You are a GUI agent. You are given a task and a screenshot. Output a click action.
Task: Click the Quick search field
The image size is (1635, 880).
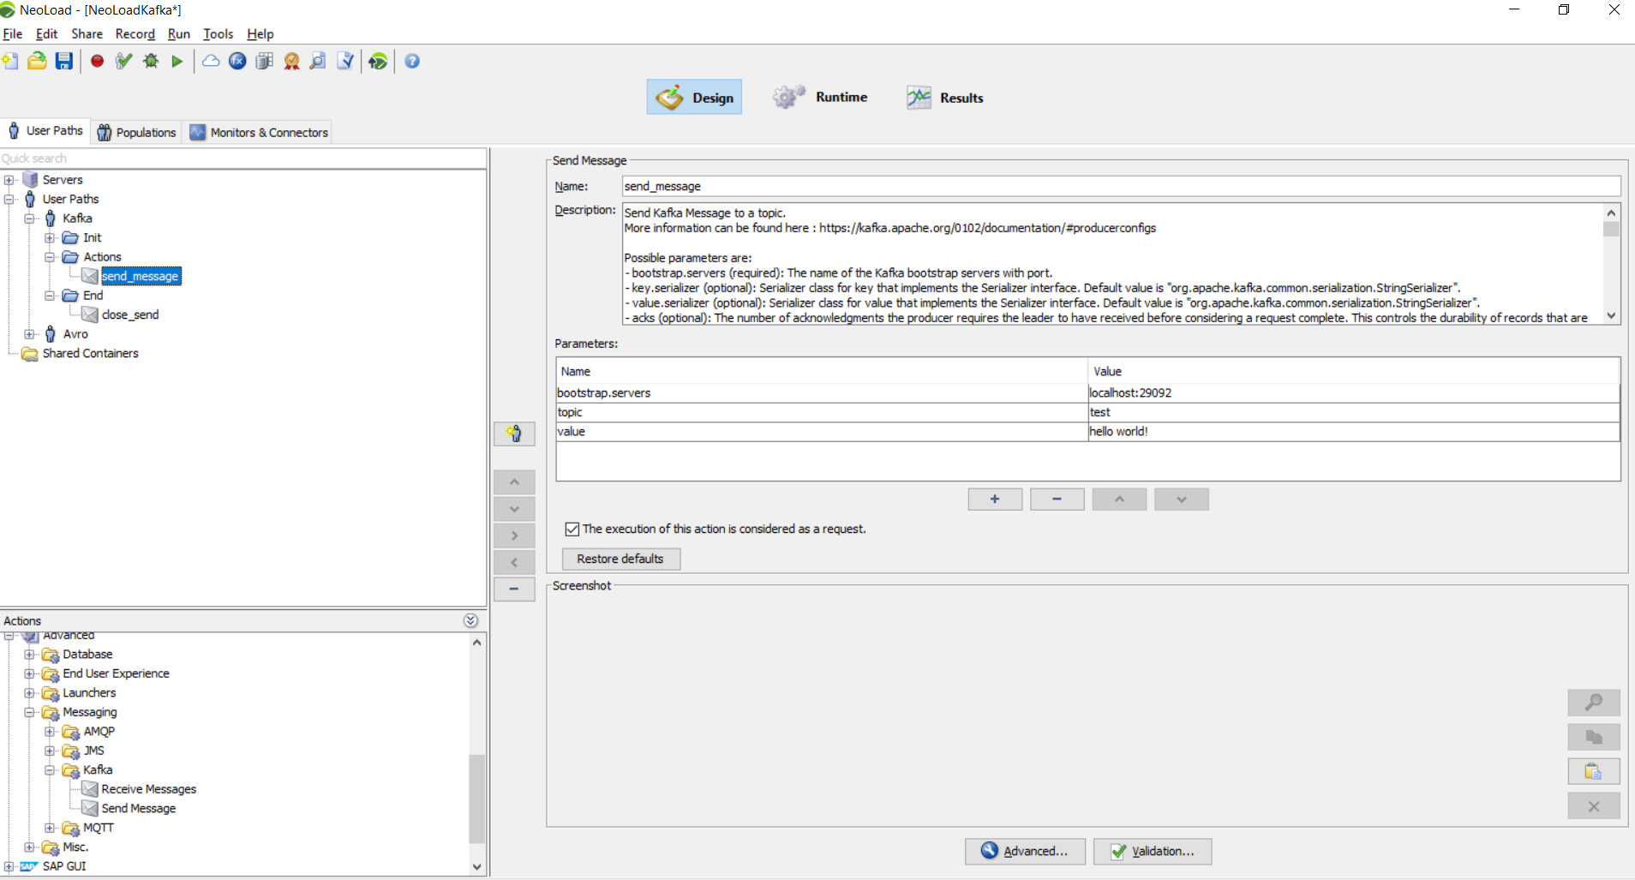click(x=243, y=159)
